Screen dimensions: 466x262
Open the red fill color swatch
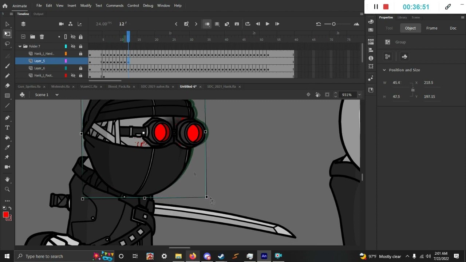pyautogui.click(x=6, y=215)
